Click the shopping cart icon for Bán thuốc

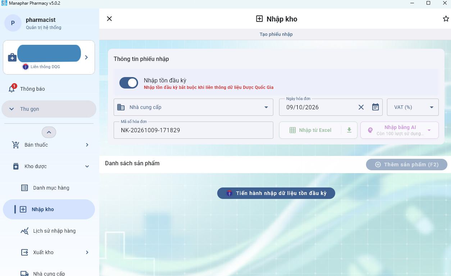click(x=15, y=145)
